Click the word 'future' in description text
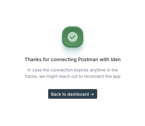Image resolution: width=145 pixels, height=126 pixels. click(x=31, y=76)
